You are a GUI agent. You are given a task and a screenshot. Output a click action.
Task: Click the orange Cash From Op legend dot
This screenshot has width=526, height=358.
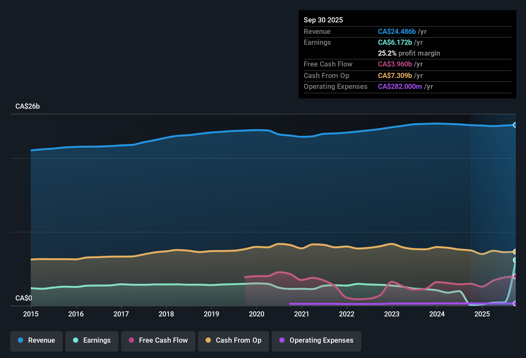point(208,340)
